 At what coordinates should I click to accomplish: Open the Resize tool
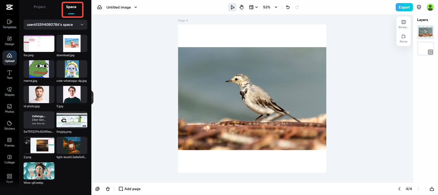point(403,38)
